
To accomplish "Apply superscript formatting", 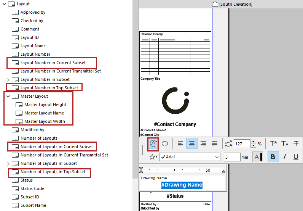I will [x=273, y=143].
